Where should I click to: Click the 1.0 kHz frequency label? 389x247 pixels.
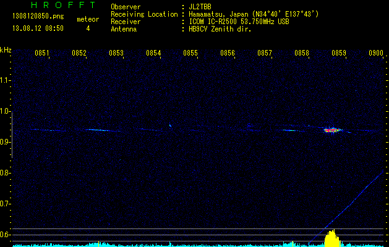point(4,111)
